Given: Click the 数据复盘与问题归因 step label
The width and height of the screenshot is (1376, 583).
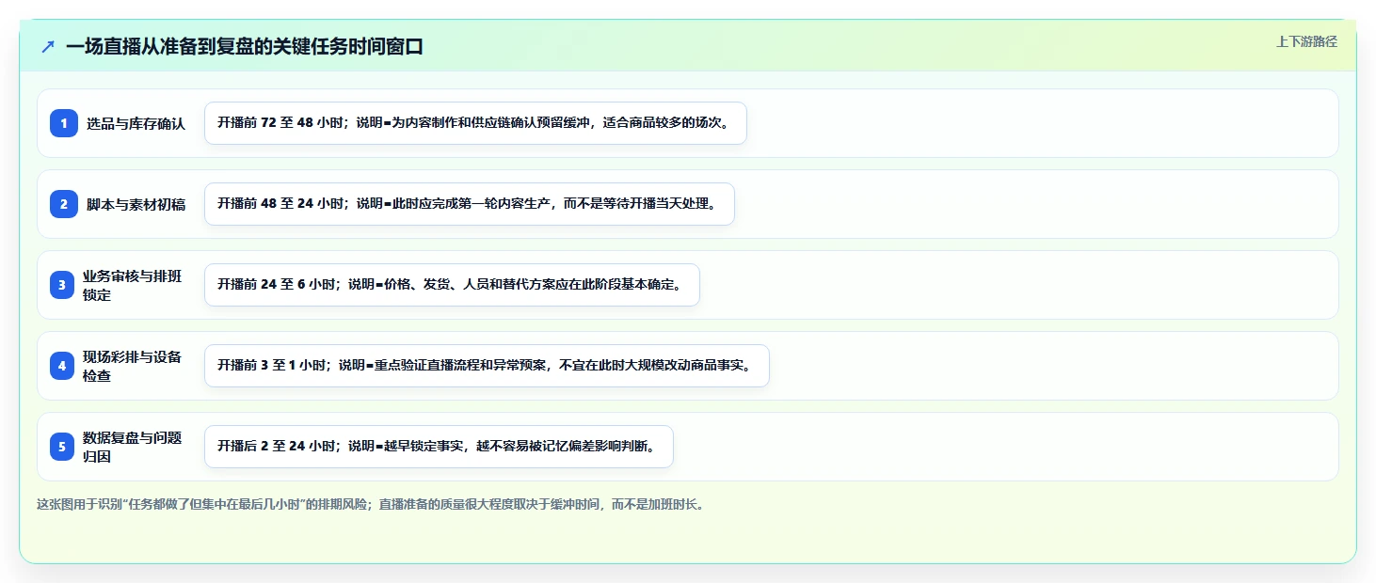Looking at the screenshot, I should click(133, 447).
